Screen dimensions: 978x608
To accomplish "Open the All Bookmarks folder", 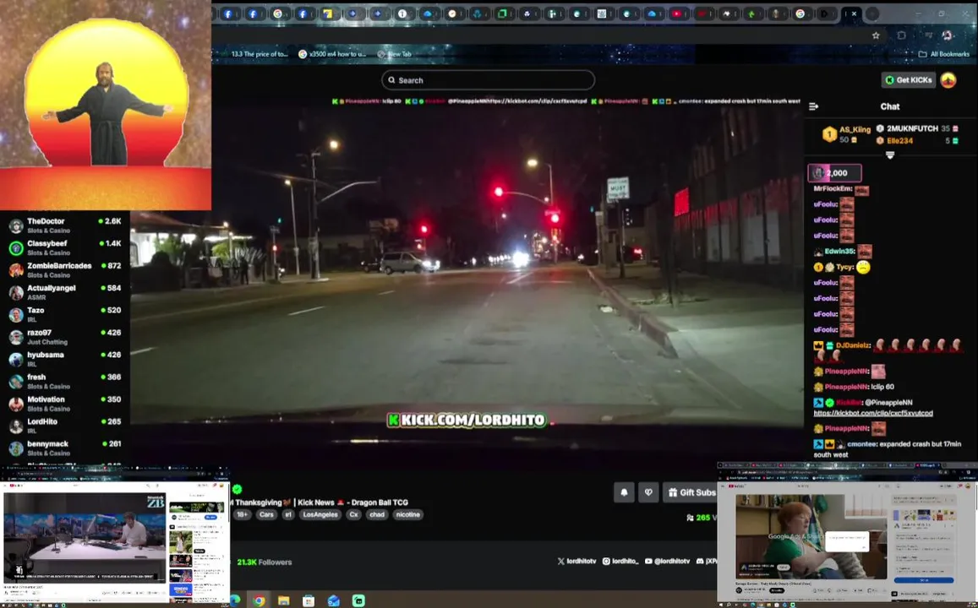I will pos(943,54).
